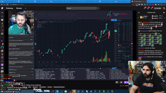Toggle the bell notifications button below video
This screenshot has width=166, height=93.
coord(121,82)
